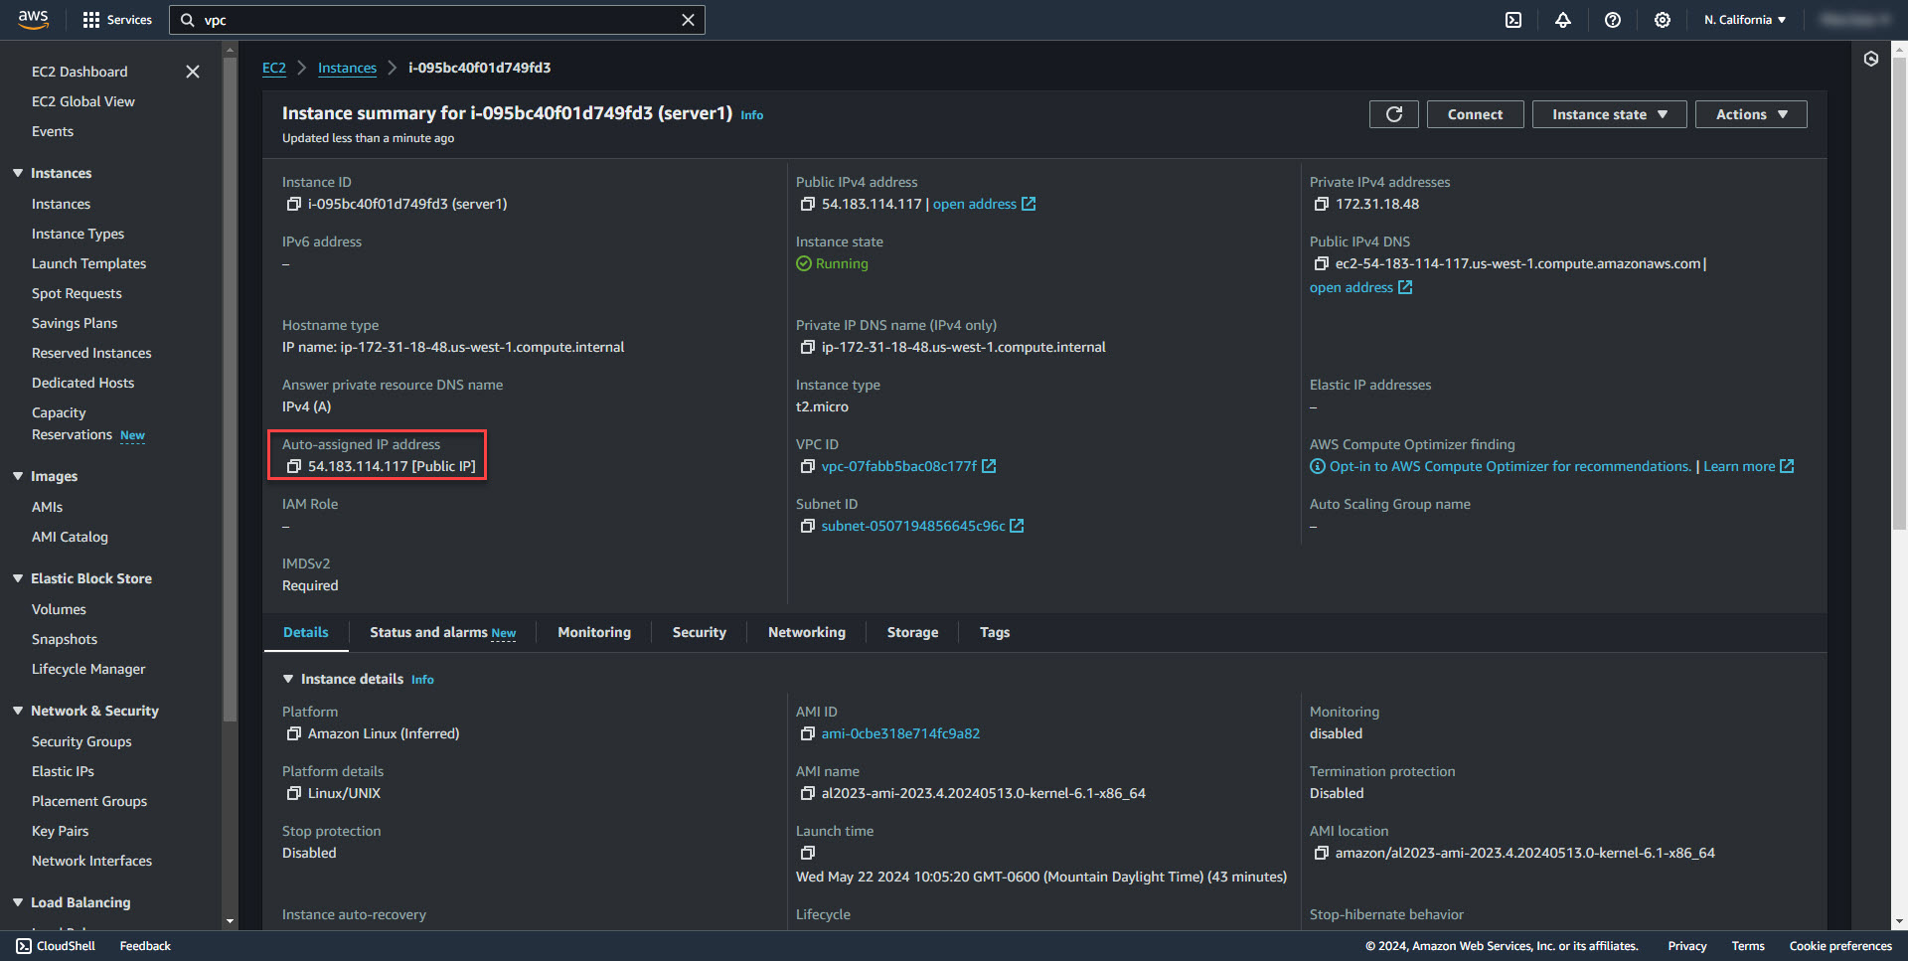Open the open address link under Public IPv4 DNS
Image resolution: width=1908 pixels, height=961 pixels.
(x=1360, y=287)
